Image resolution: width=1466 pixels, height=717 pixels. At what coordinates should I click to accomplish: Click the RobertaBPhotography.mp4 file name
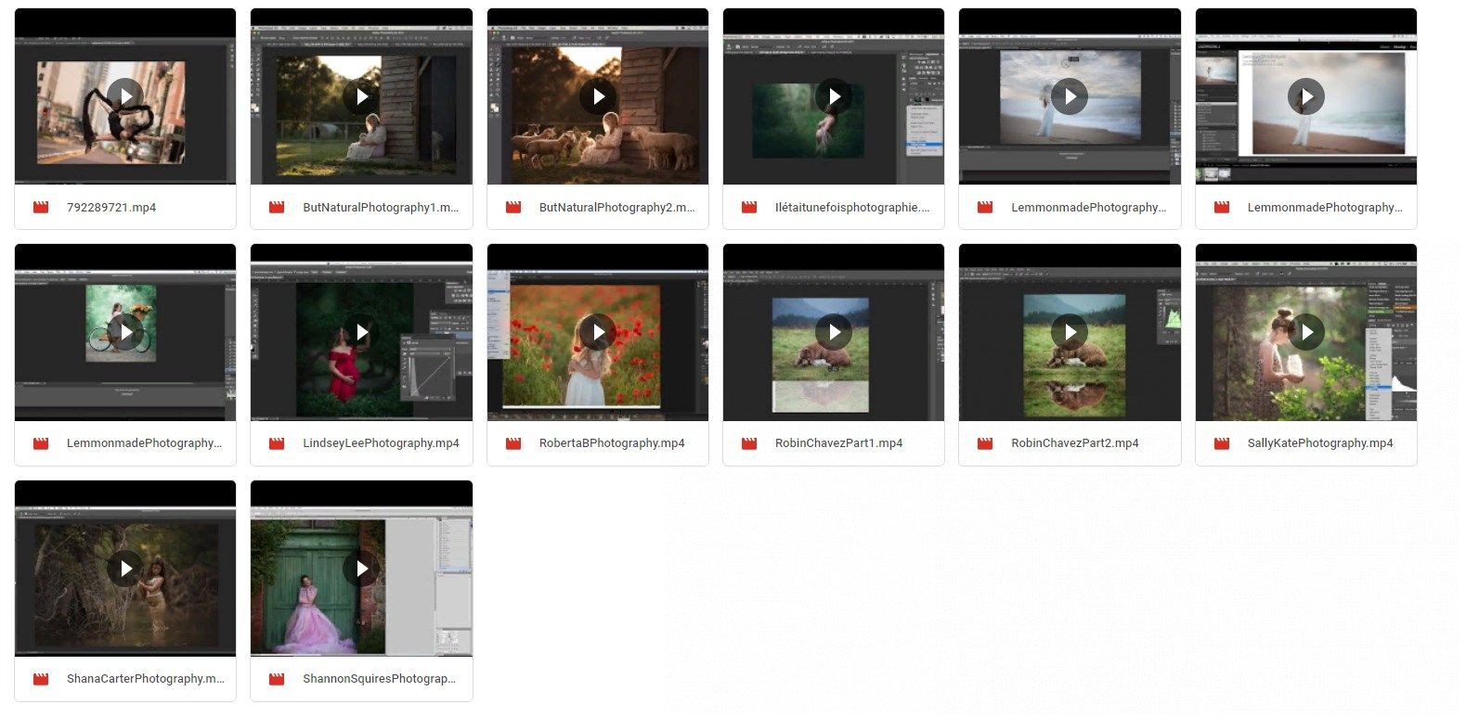click(612, 443)
